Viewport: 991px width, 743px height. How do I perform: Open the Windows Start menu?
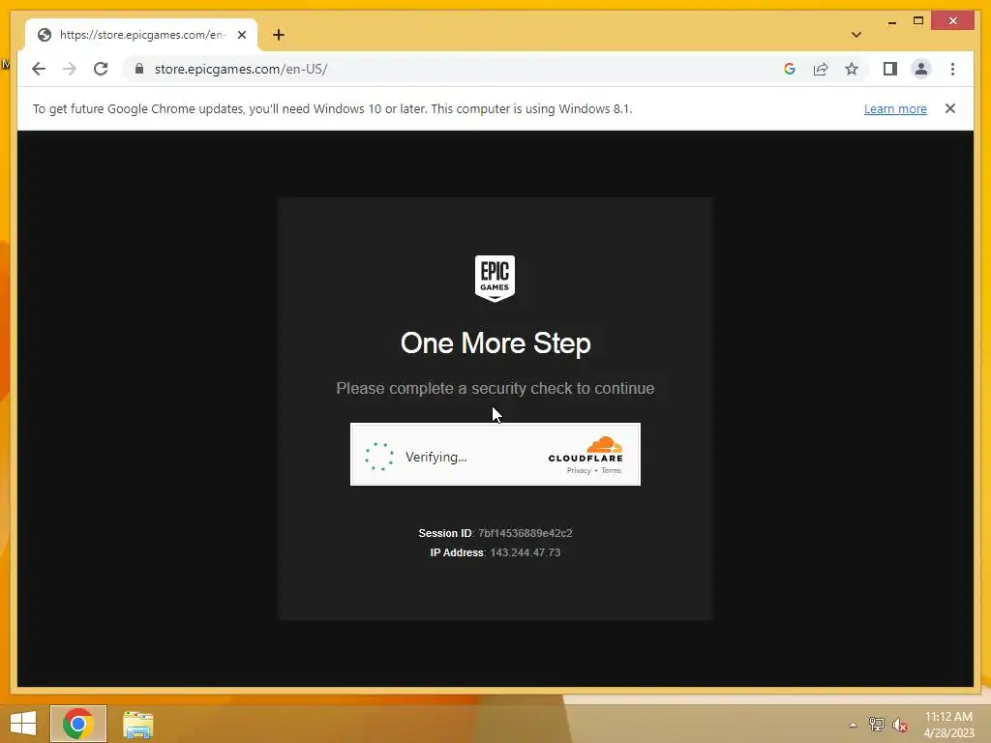coord(23,724)
